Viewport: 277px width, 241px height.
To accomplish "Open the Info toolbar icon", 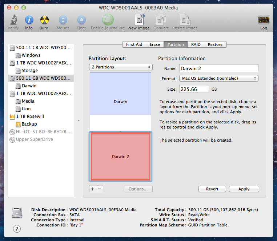I will coord(29,20).
